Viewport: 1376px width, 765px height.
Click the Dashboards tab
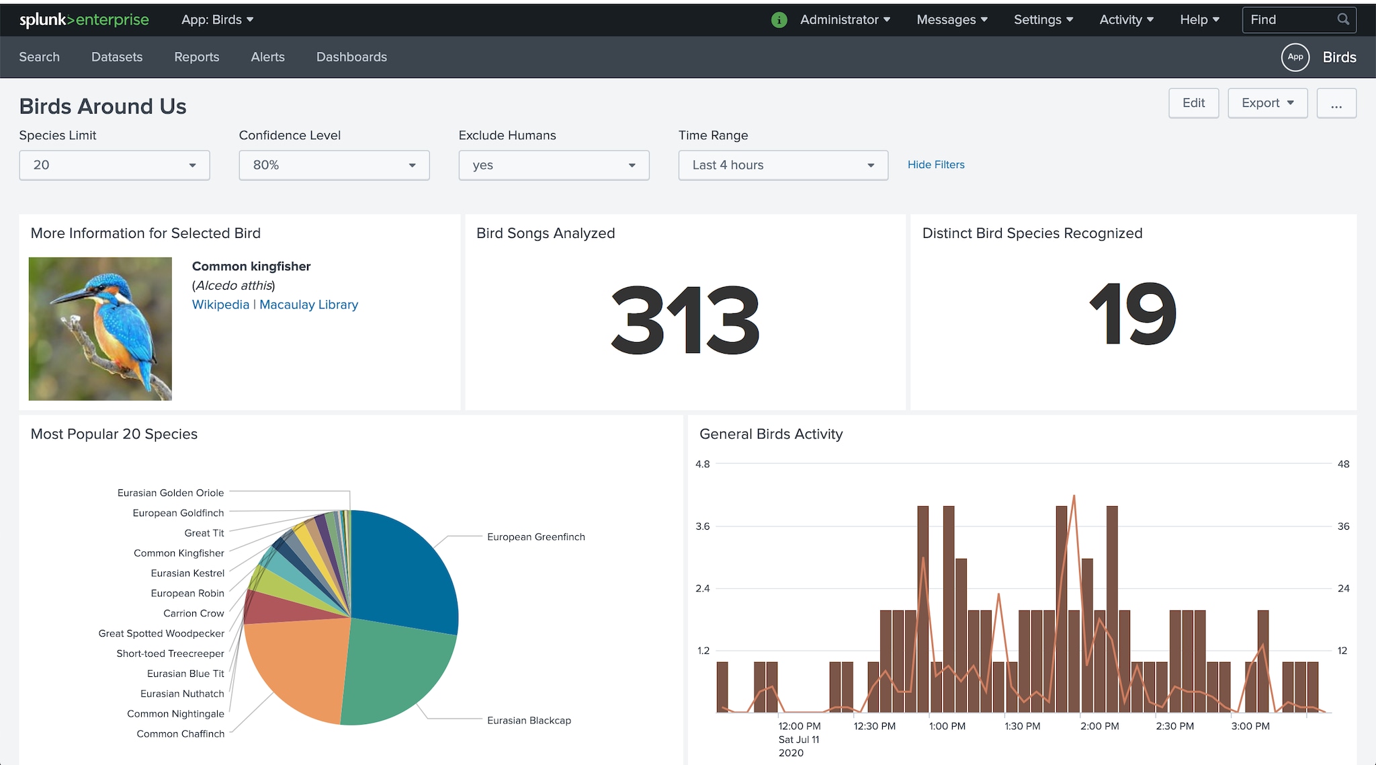[x=350, y=56]
